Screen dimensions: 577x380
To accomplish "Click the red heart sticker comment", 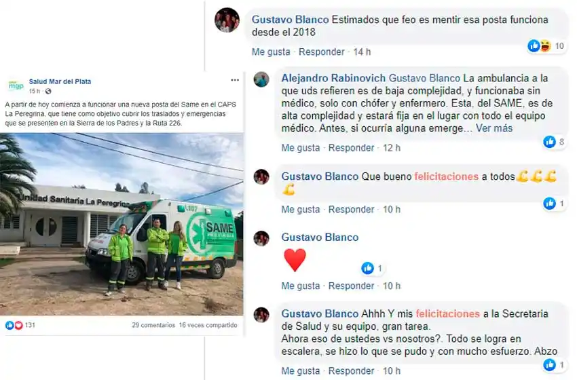I will click(x=295, y=260).
